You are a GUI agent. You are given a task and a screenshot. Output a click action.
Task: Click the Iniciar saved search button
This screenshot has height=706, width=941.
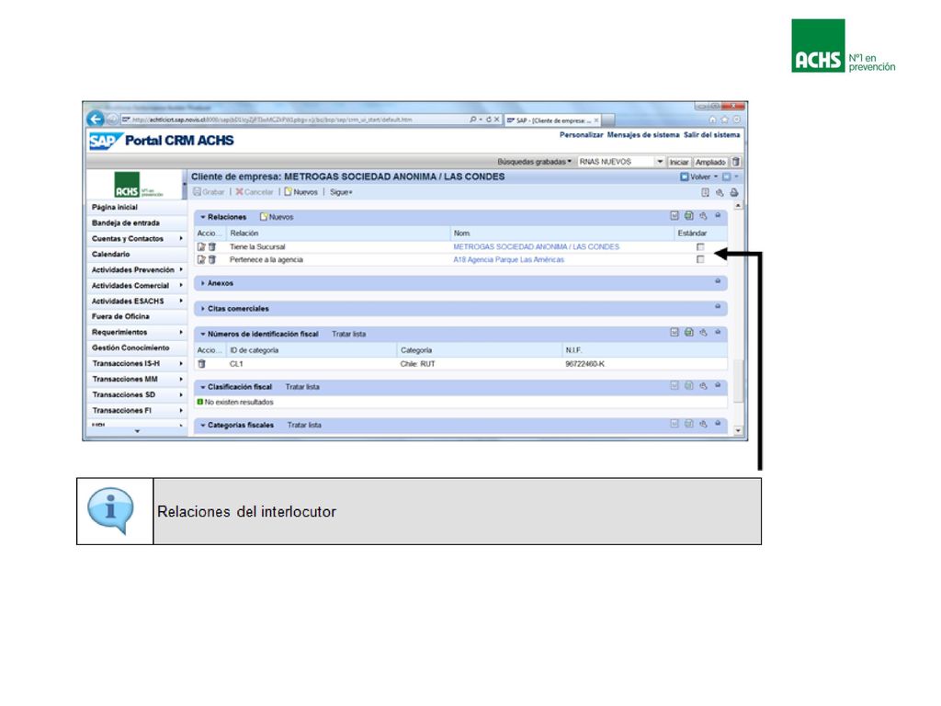coord(679,162)
